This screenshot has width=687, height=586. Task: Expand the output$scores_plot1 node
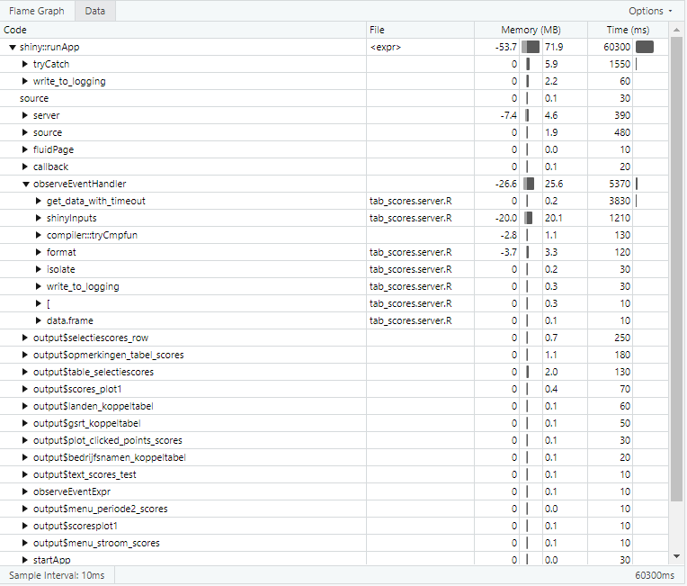click(25, 389)
